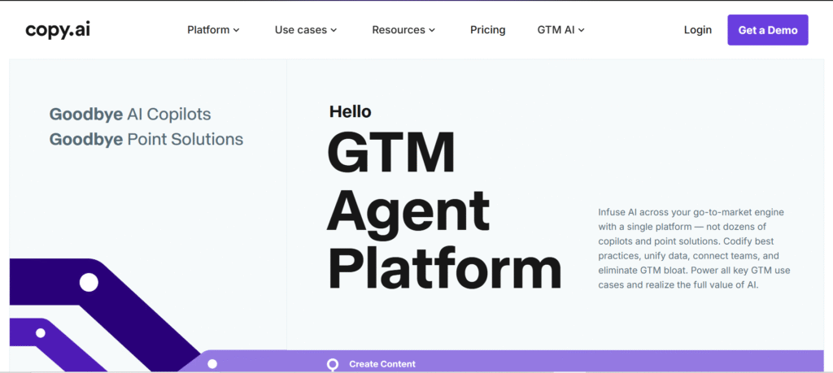Click the Login link
The width and height of the screenshot is (833, 373).
coord(697,30)
